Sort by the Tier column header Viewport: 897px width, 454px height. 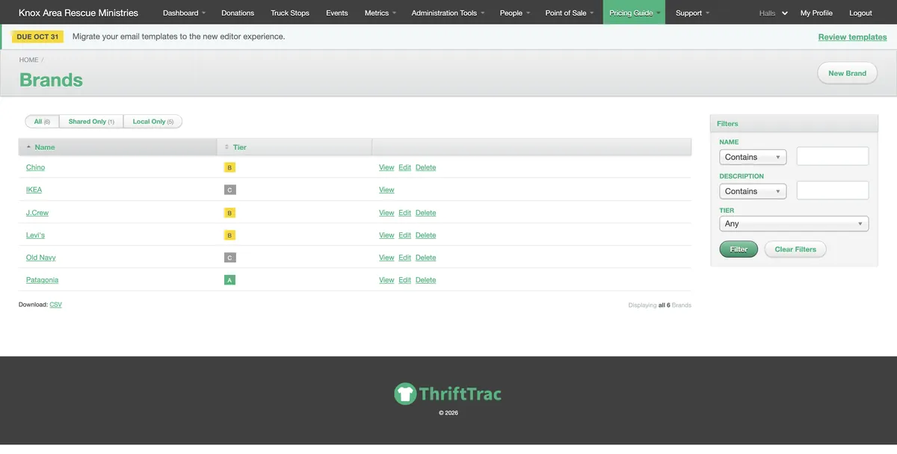pos(239,147)
